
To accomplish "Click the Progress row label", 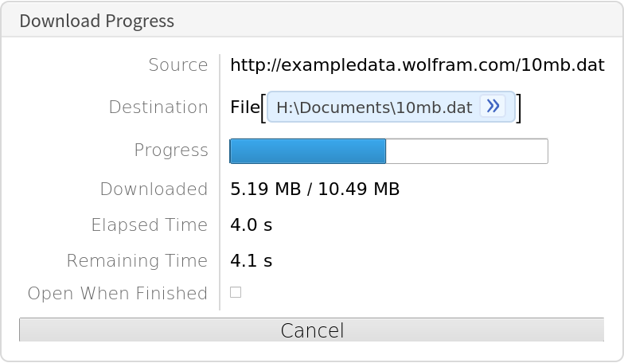I will [x=171, y=150].
